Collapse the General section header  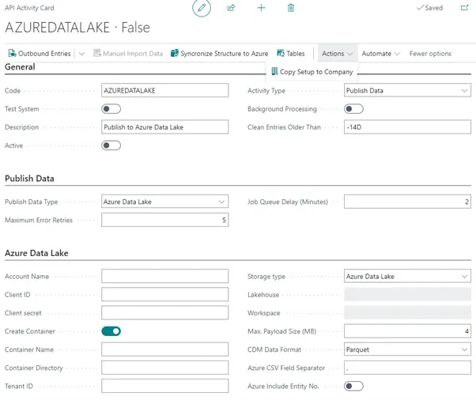click(20, 66)
